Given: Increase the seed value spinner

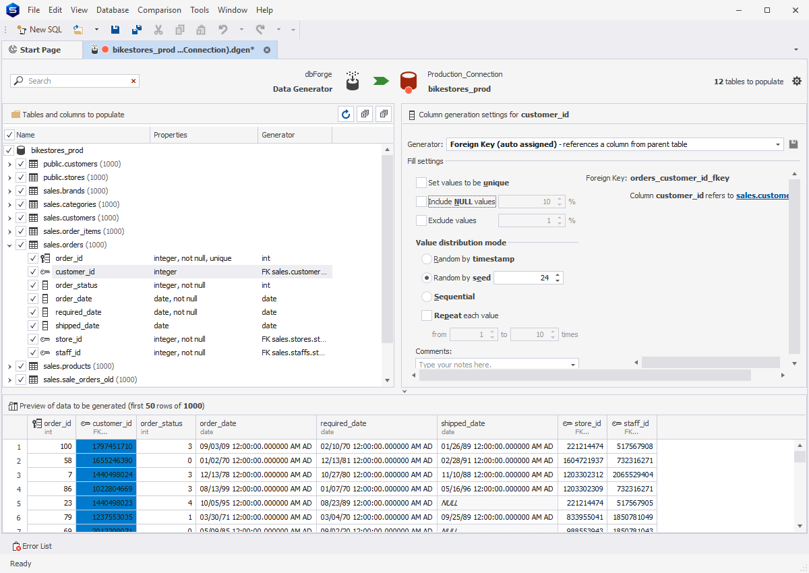Looking at the screenshot, I should point(558,275).
